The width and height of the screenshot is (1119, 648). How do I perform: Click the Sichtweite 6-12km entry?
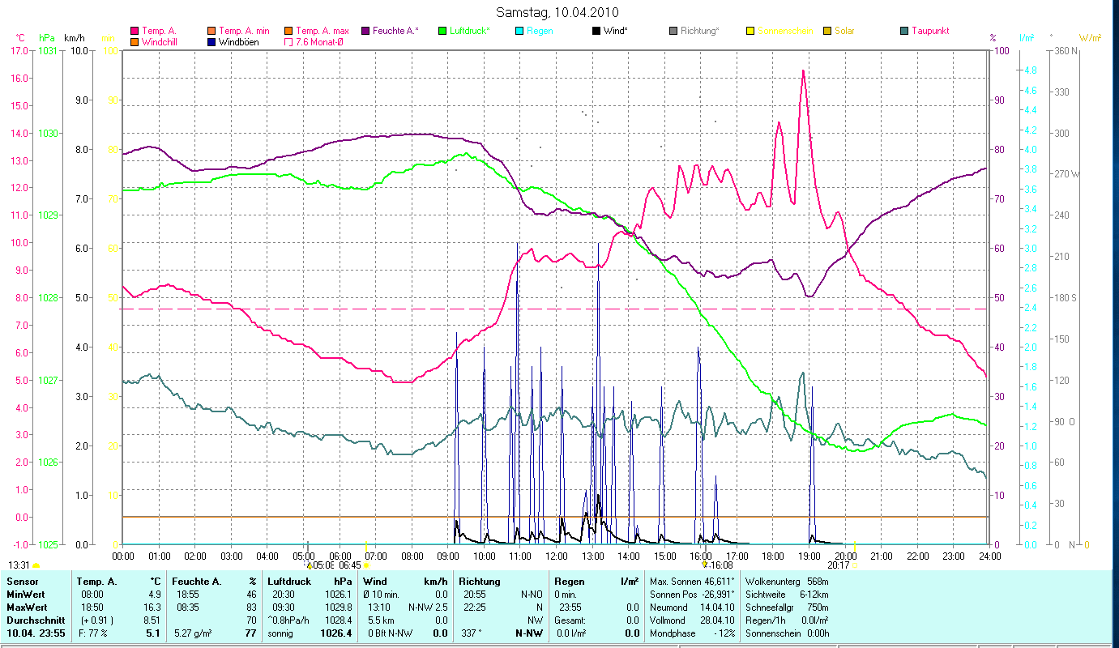pyautogui.click(x=786, y=594)
